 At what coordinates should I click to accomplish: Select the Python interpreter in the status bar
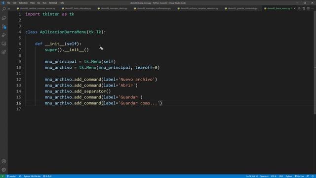coord(32,176)
